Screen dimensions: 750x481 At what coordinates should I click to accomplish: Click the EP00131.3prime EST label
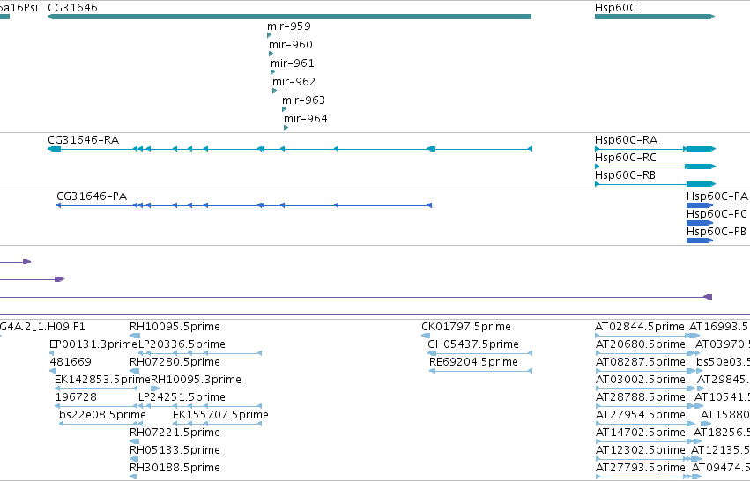(93, 344)
